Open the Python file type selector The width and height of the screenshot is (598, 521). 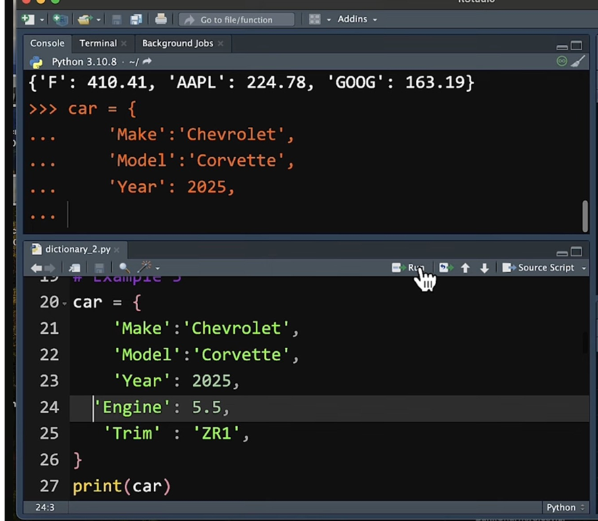pyautogui.click(x=565, y=507)
